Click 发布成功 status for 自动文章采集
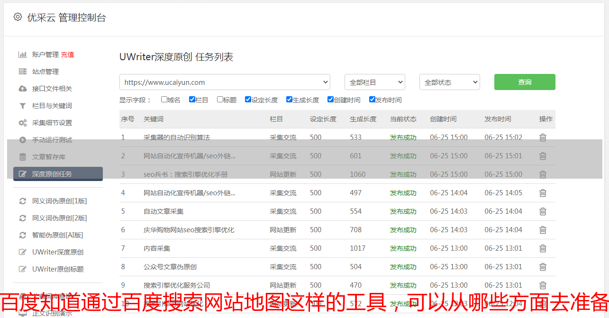Image resolution: width=609 pixels, height=318 pixels. pyautogui.click(x=403, y=211)
